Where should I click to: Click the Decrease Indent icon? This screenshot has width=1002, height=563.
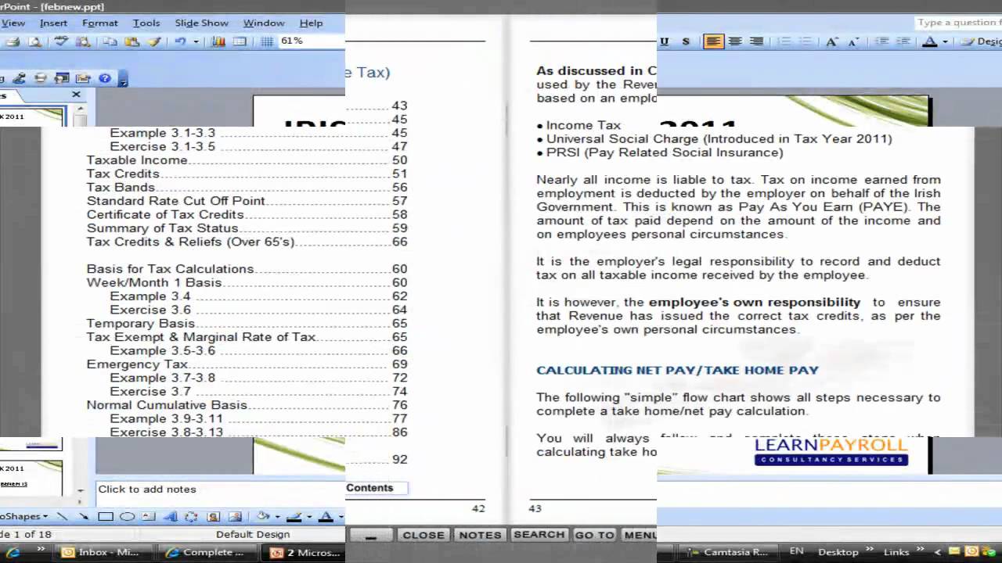coord(882,41)
